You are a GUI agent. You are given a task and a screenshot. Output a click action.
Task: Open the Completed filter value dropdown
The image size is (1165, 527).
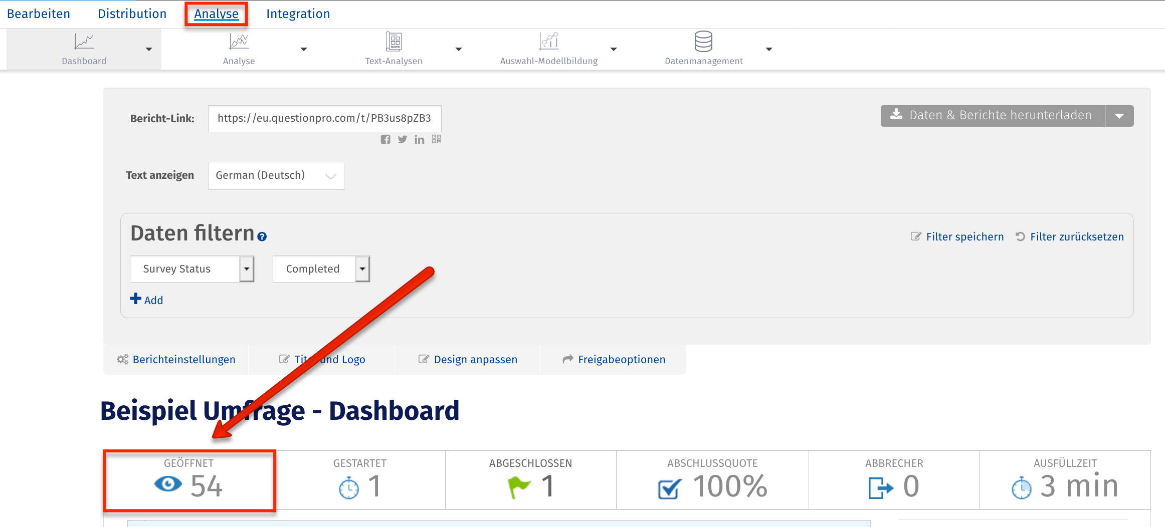tap(321, 269)
